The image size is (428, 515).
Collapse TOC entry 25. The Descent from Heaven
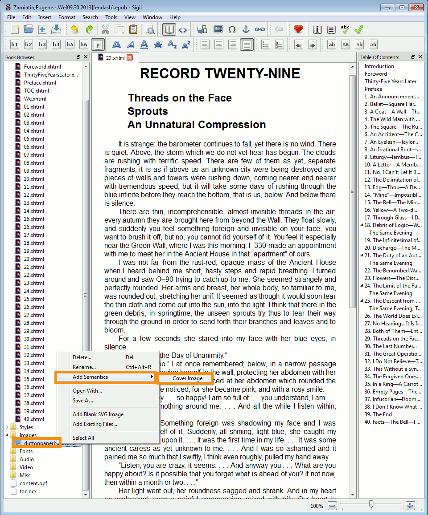(362, 300)
